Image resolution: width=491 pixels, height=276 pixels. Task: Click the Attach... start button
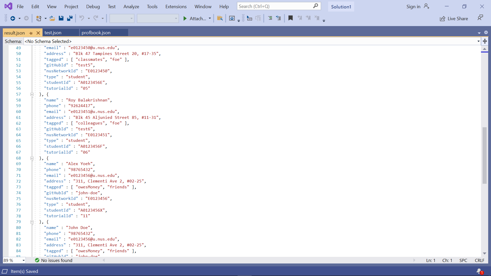(195, 18)
